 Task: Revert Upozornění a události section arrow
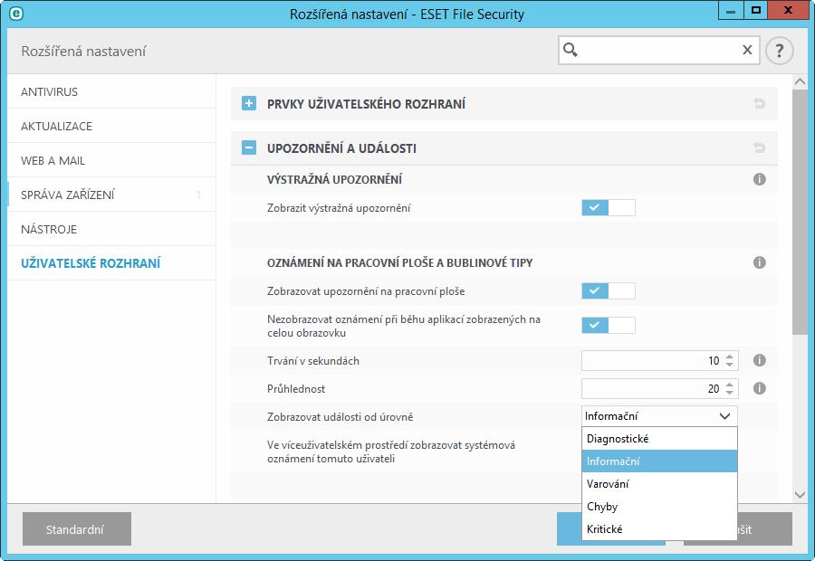coord(760,148)
